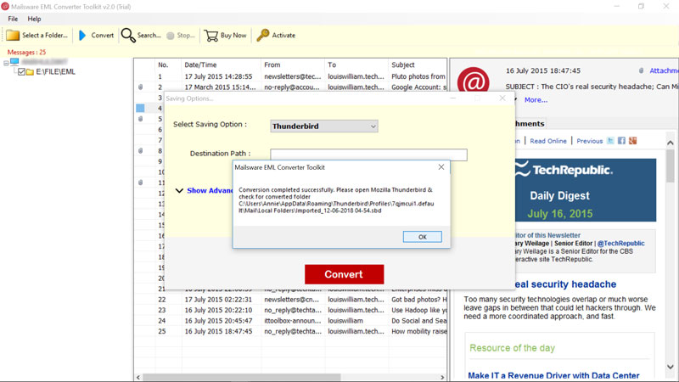The height and width of the screenshot is (382, 679).
Task: Click the red @ email icon
Action: [474, 81]
